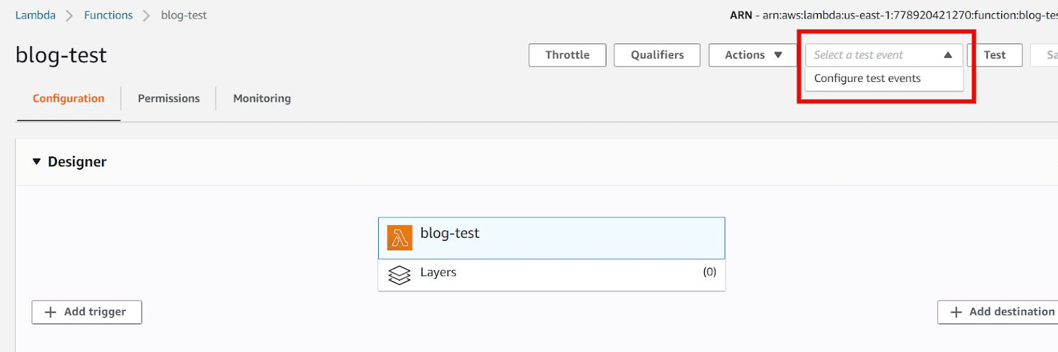Image resolution: width=1058 pixels, height=352 pixels.
Task: Click the plus icon on Add trigger
Action: click(x=50, y=312)
